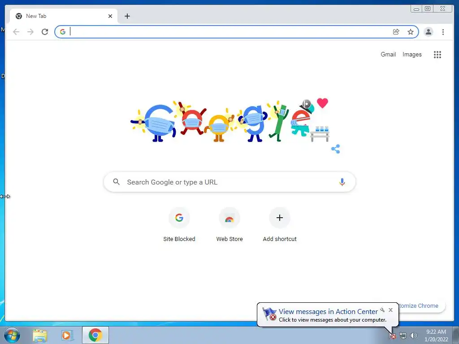Click the browser forward arrow
The width and height of the screenshot is (459, 344).
pos(30,32)
